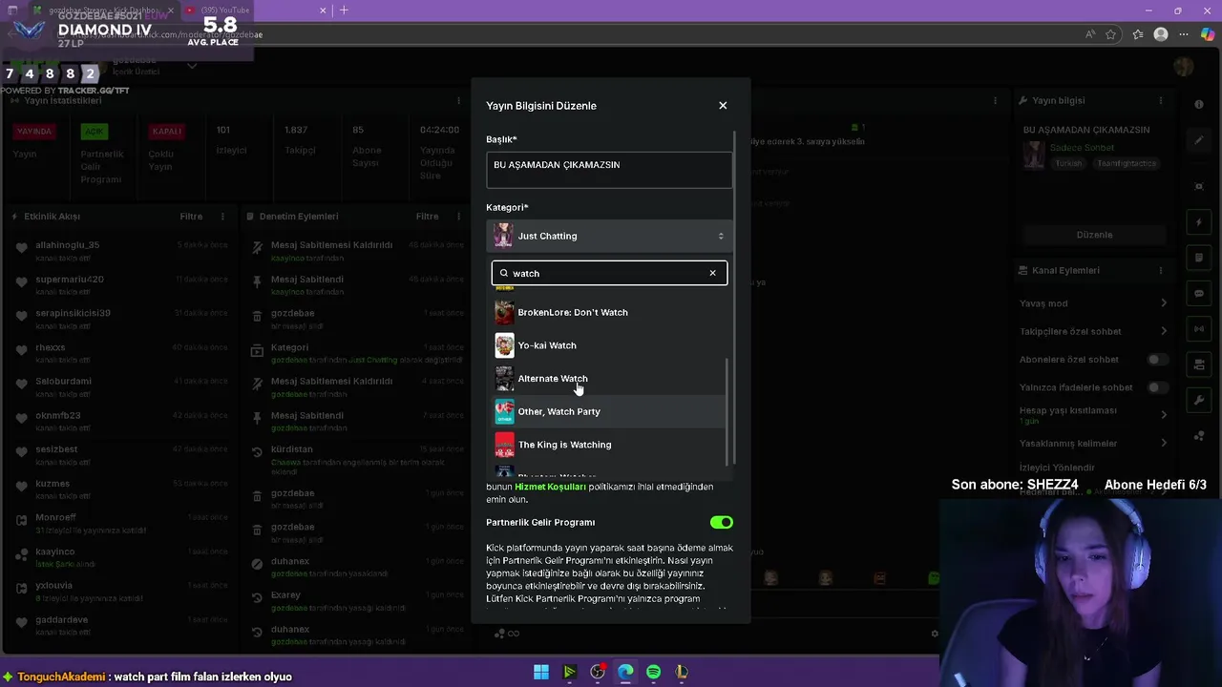This screenshot has width=1222, height=687.
Task: Expand Hesap yaşı kısıtlaması chevron
Action: tap(1164, 415)
